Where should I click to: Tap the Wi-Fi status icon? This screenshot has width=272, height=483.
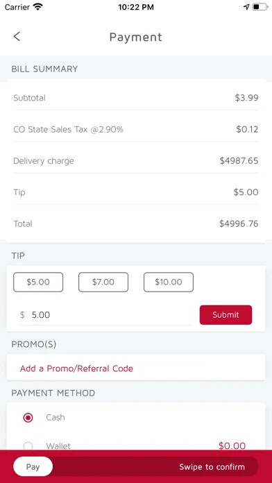point(38,7)
